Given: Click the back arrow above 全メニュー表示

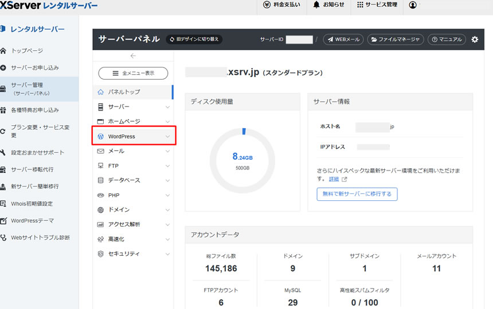Looking at the screenshot, I should coord(133,56).
